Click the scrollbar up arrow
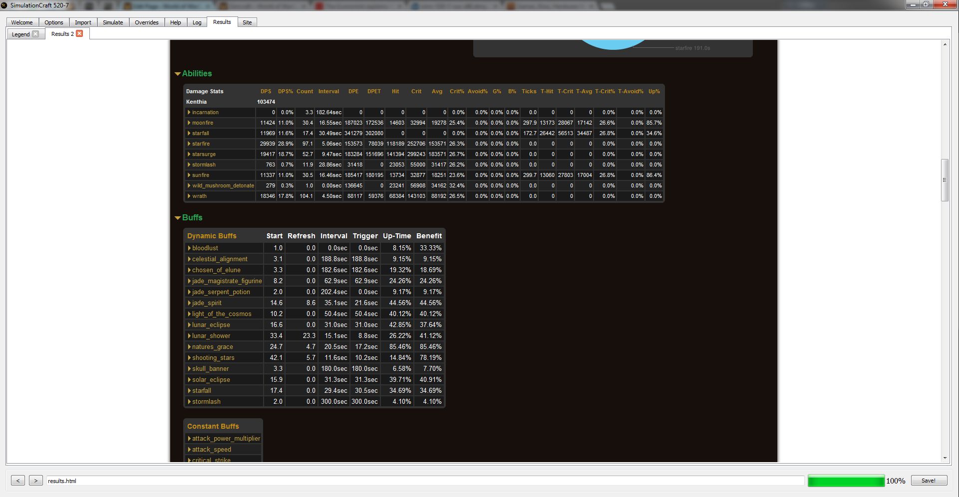 tap(945, 44)
